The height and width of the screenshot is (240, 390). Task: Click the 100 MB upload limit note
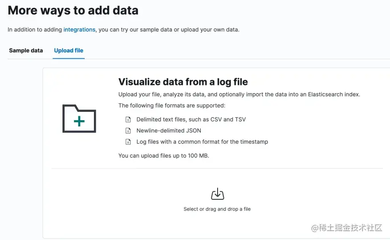pyautogui.click(x=164, y=156)
